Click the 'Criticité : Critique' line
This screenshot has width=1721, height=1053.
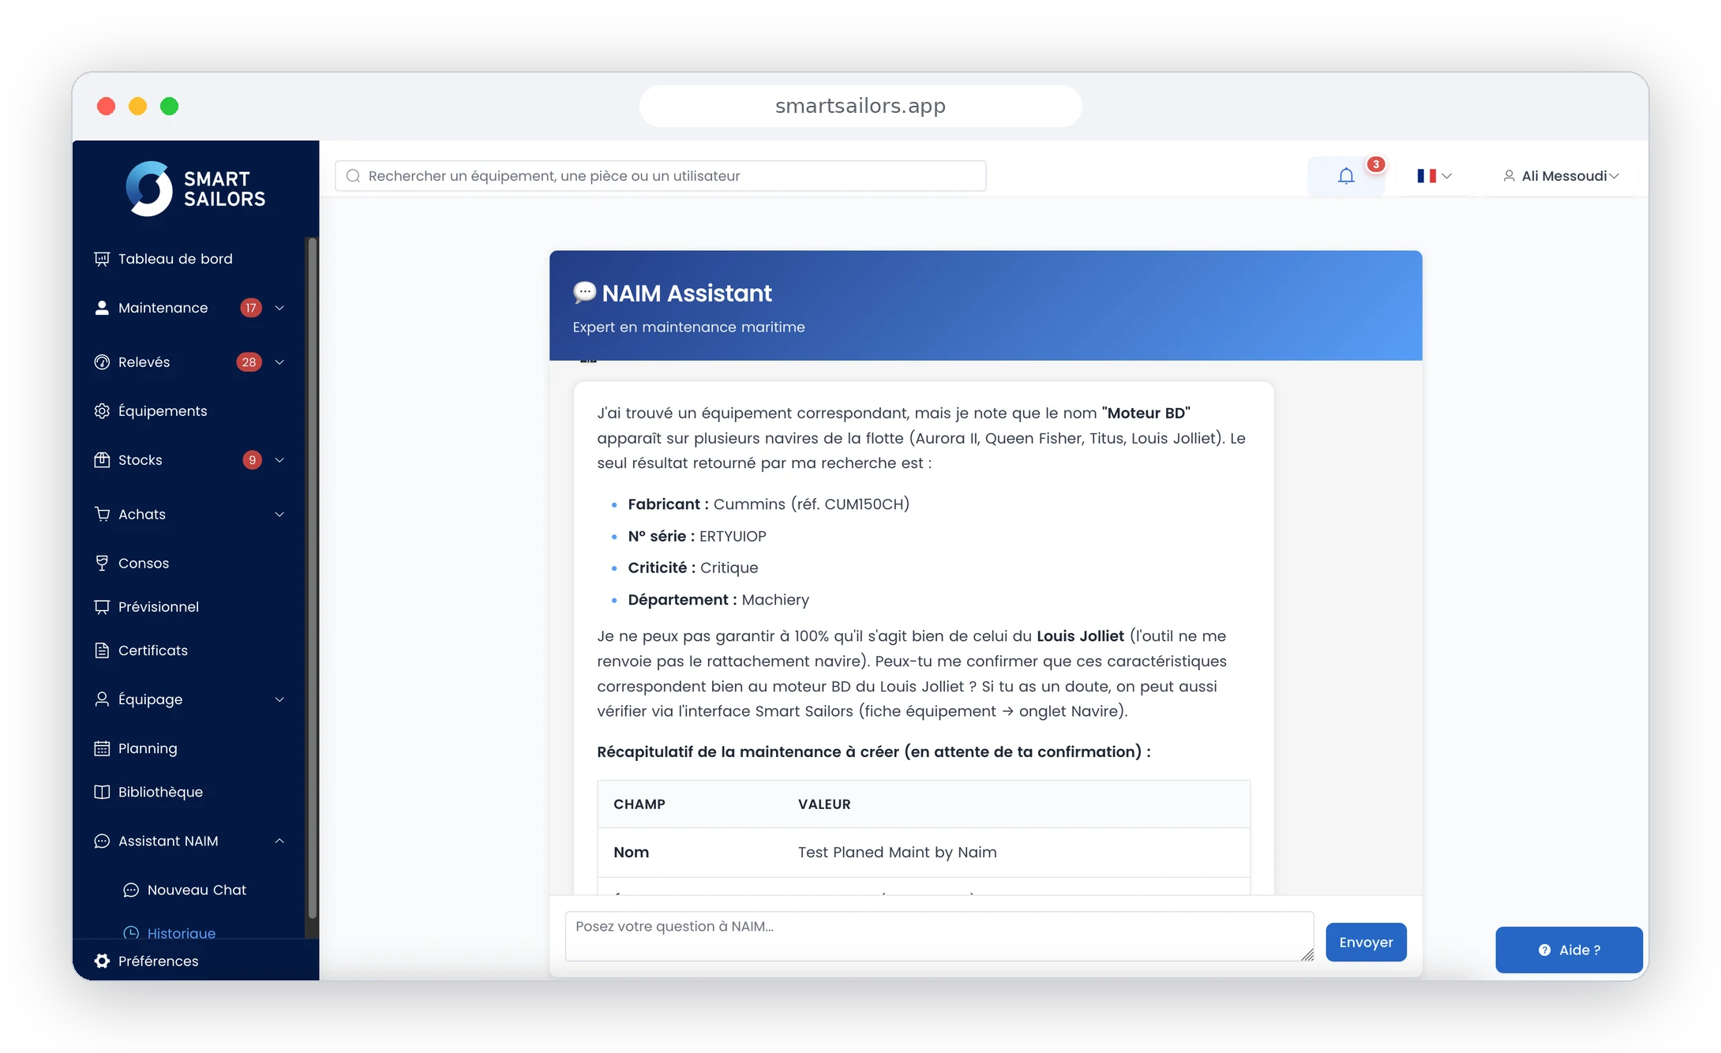click(692, 568)
